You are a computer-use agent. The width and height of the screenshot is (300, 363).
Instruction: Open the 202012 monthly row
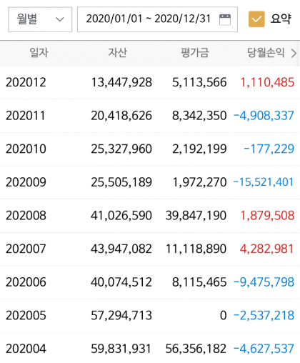coord(150,82)
